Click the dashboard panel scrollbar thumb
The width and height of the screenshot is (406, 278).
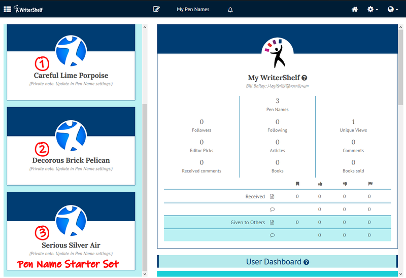click(401, 67)
